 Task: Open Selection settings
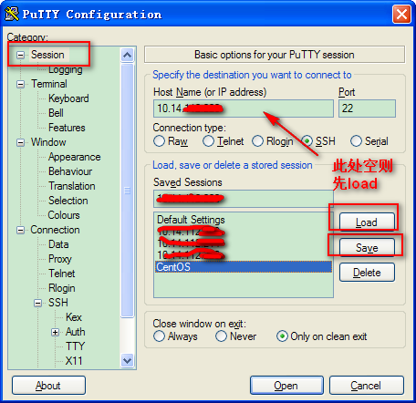[68, 201]
